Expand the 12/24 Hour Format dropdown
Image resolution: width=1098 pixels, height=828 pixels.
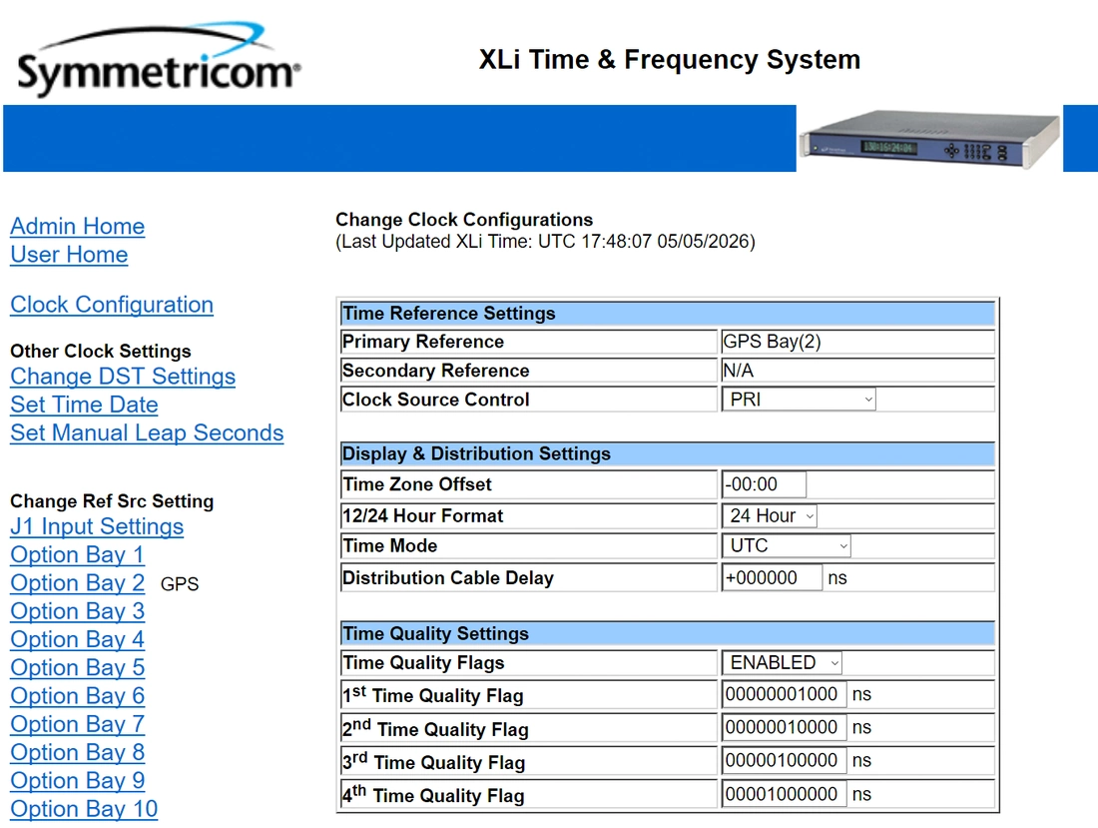point(770,515)
